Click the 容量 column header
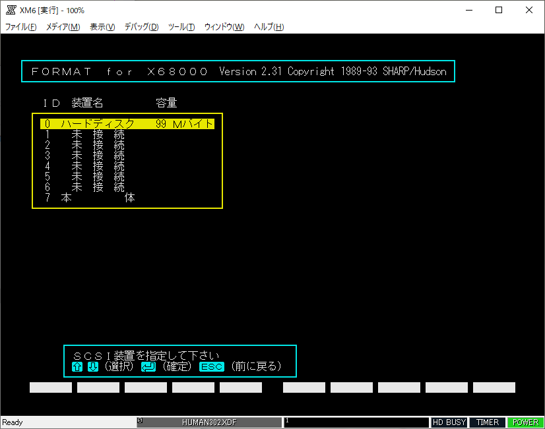The height and width of the screenshot is (429, 545). [166, 103]
